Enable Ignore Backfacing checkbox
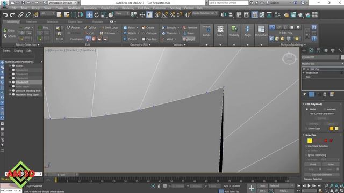344x193 pixels. [306, 155]
